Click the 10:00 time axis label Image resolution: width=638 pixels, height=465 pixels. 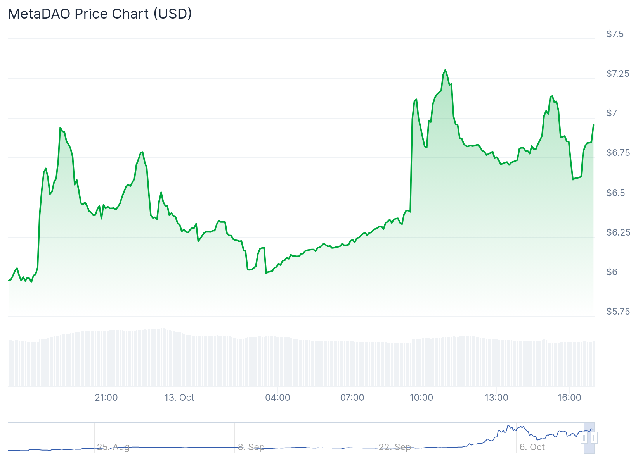tap(421, 398)
